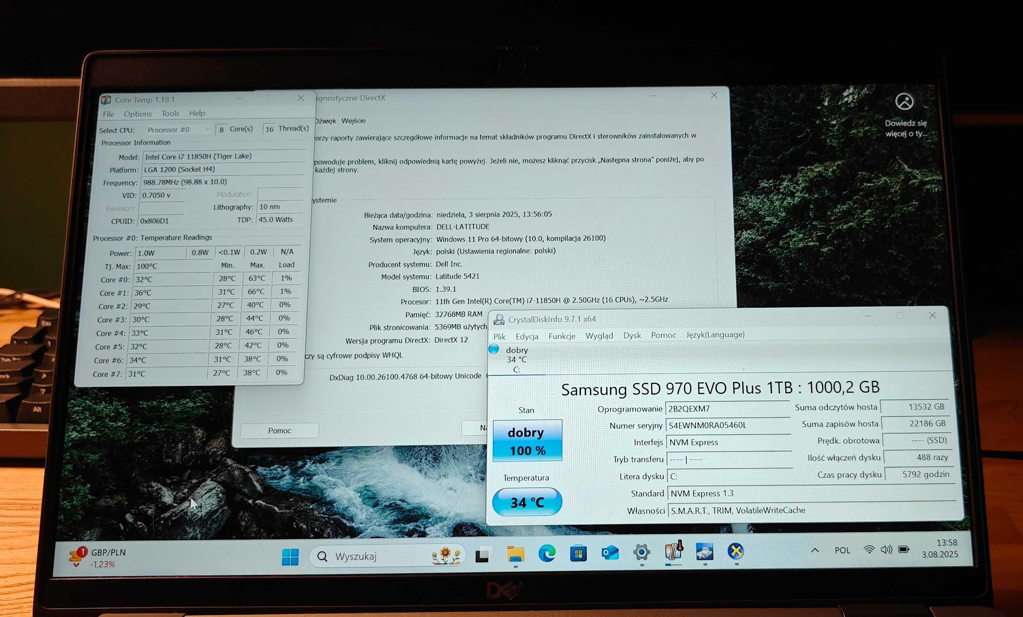Open the Tools menu in Core Temp
The image size is (1023, 617).
point(170,113)
